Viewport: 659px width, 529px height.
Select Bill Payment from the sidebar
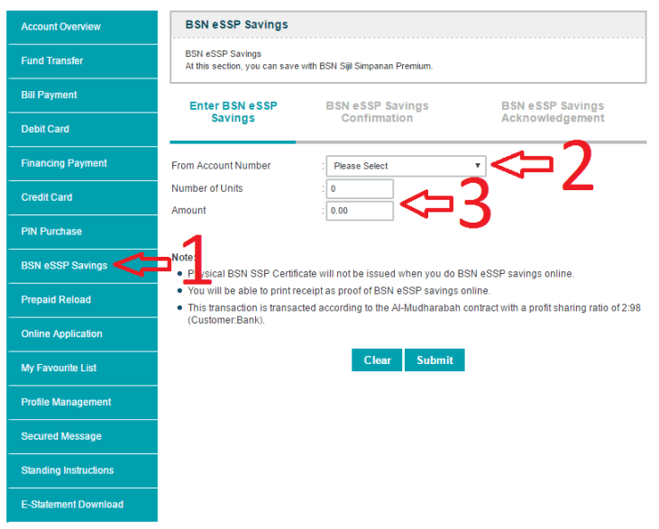click(82, 96)
